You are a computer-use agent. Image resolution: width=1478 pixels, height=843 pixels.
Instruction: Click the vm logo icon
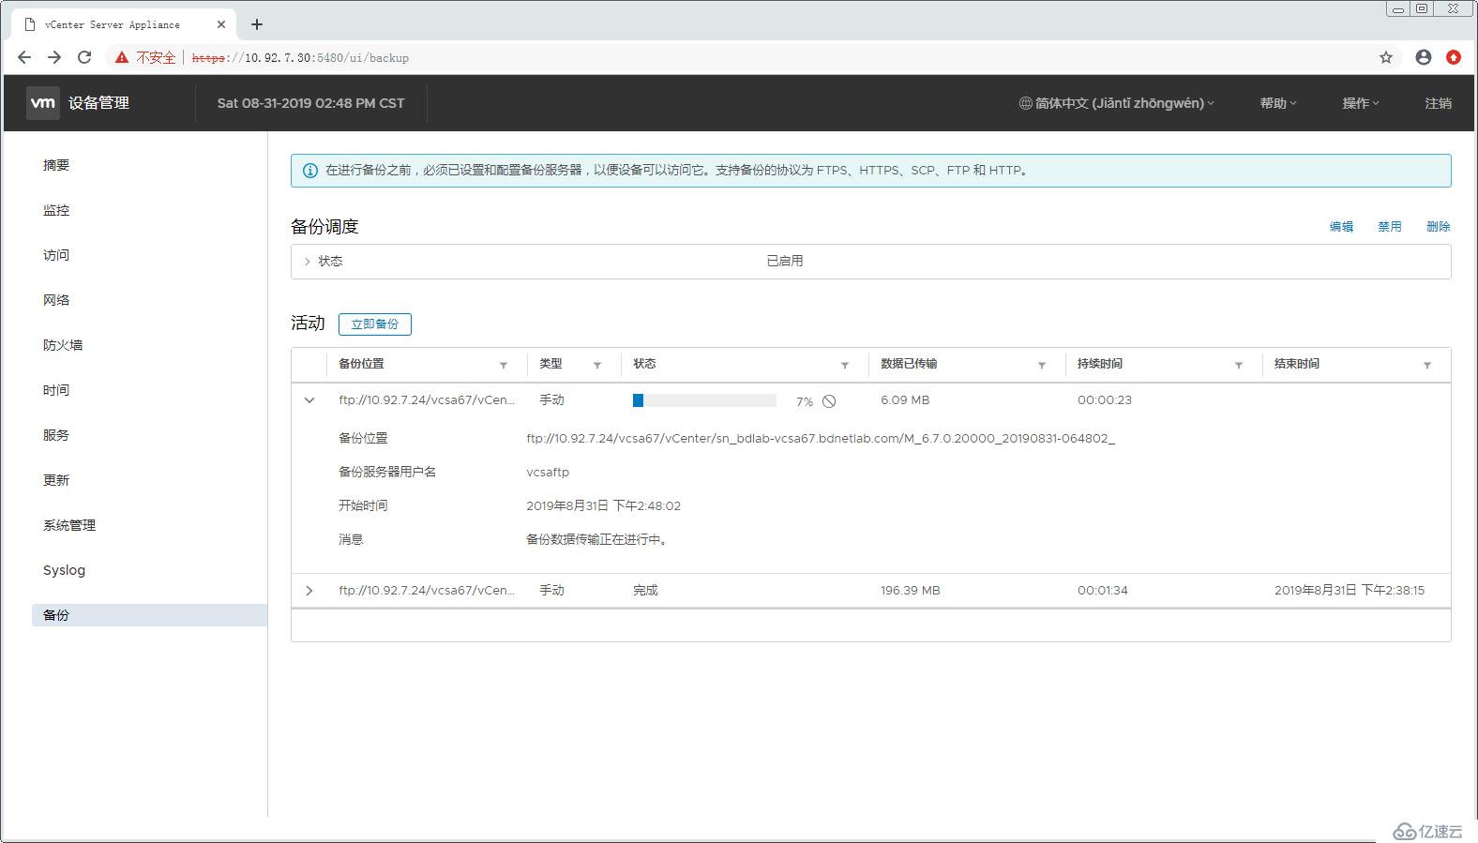42,103
